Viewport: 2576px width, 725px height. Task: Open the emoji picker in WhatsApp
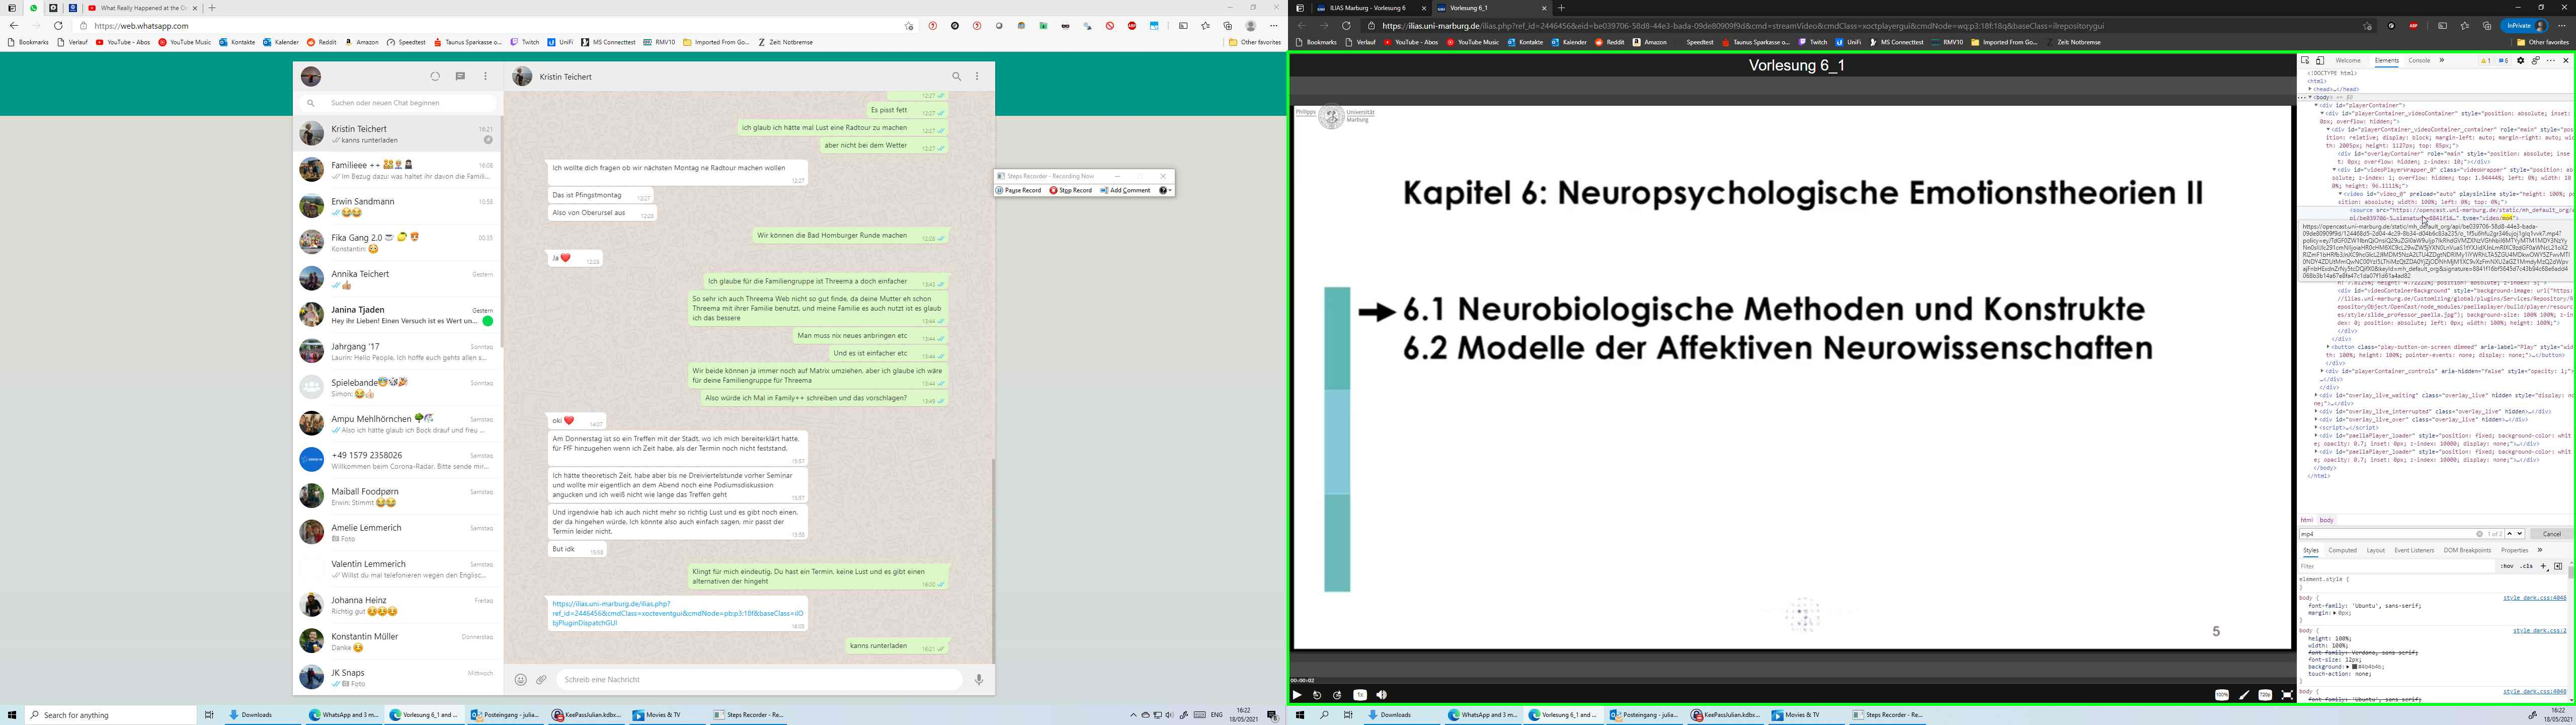[x=520, y=680]
